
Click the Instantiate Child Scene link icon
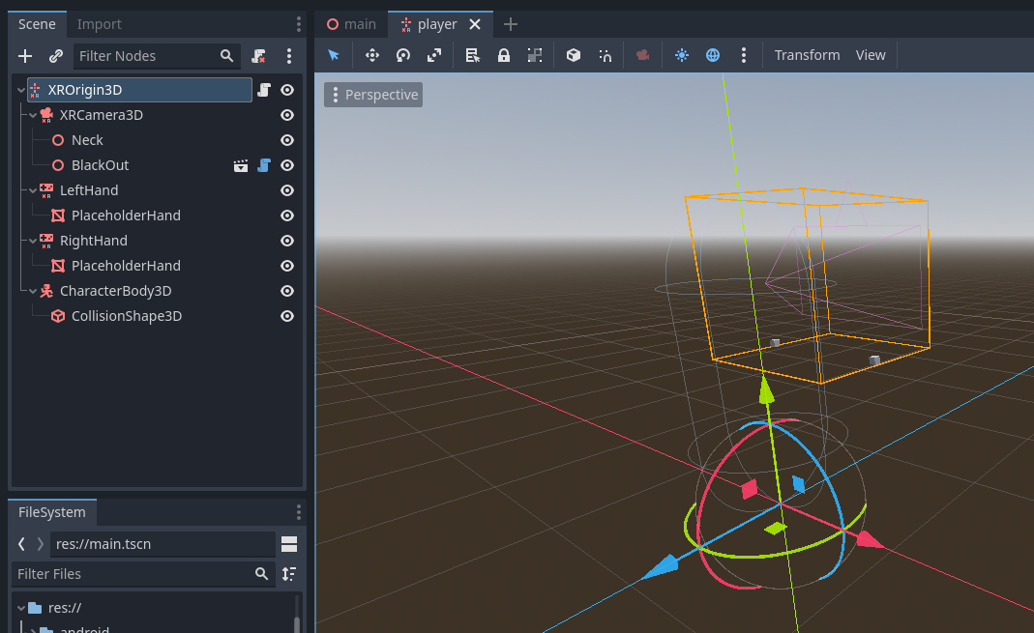pyautogui.click(x=55, y=56)
